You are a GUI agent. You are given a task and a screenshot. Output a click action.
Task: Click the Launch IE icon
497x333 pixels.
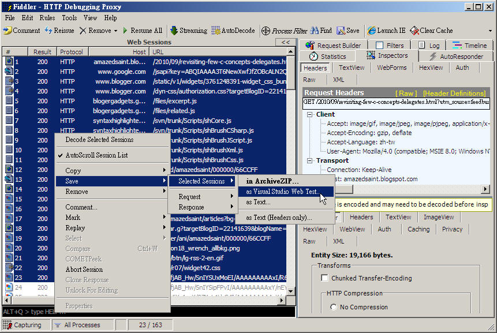[371, 31]
